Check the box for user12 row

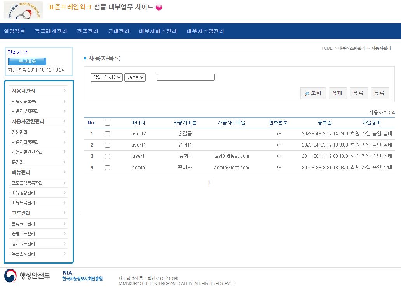[108, 134]
